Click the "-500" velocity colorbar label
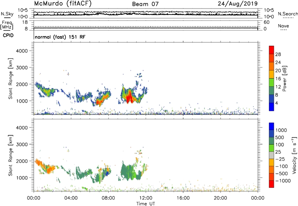Screen dimensions: 298x206 pyautogui.click(x=282, y=174)
